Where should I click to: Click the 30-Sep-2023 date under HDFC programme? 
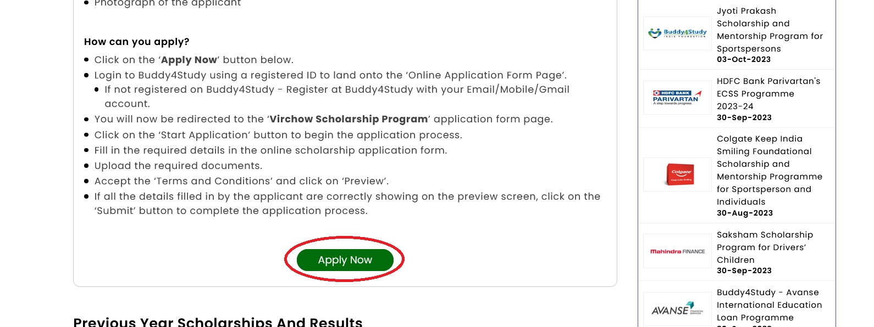pos(744,117)
